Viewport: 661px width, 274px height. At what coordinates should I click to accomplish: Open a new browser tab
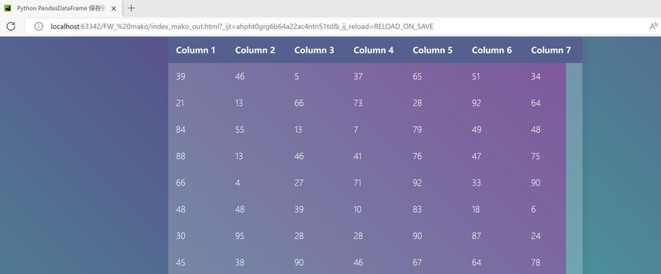click(131, 8)
